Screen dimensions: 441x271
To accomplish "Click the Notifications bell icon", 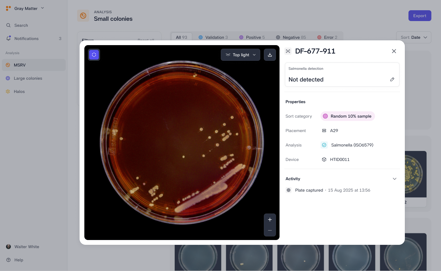I will (8, 38).
